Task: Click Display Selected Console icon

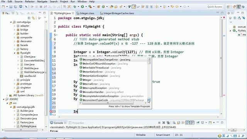Action: pos(202,123)
